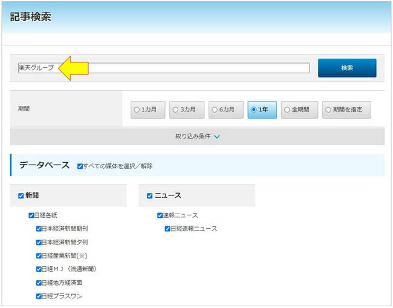Select 期間を指定 custom period option
The width and height of the screenshot is (393, 308).
pos(346,110)
